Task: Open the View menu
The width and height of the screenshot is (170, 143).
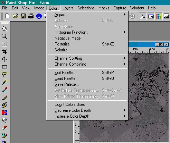Action: pyautogui.click(x=26, y=8)
